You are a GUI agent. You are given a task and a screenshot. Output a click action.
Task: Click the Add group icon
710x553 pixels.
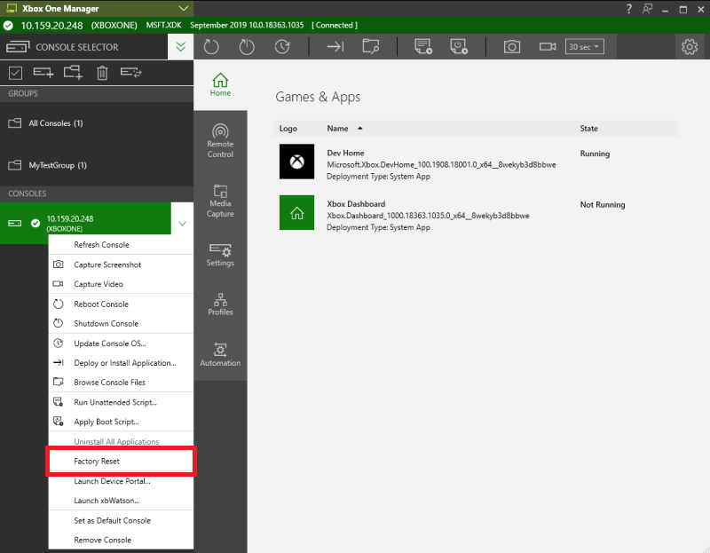pyautogui.click(x=73, y=73)
